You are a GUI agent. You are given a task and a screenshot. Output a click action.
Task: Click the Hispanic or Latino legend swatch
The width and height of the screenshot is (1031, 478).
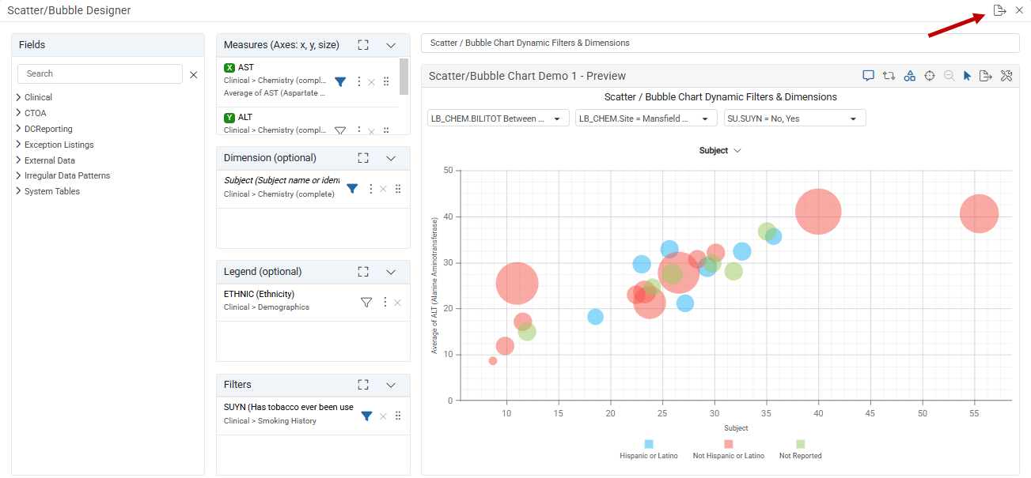(x=649, y=444)
